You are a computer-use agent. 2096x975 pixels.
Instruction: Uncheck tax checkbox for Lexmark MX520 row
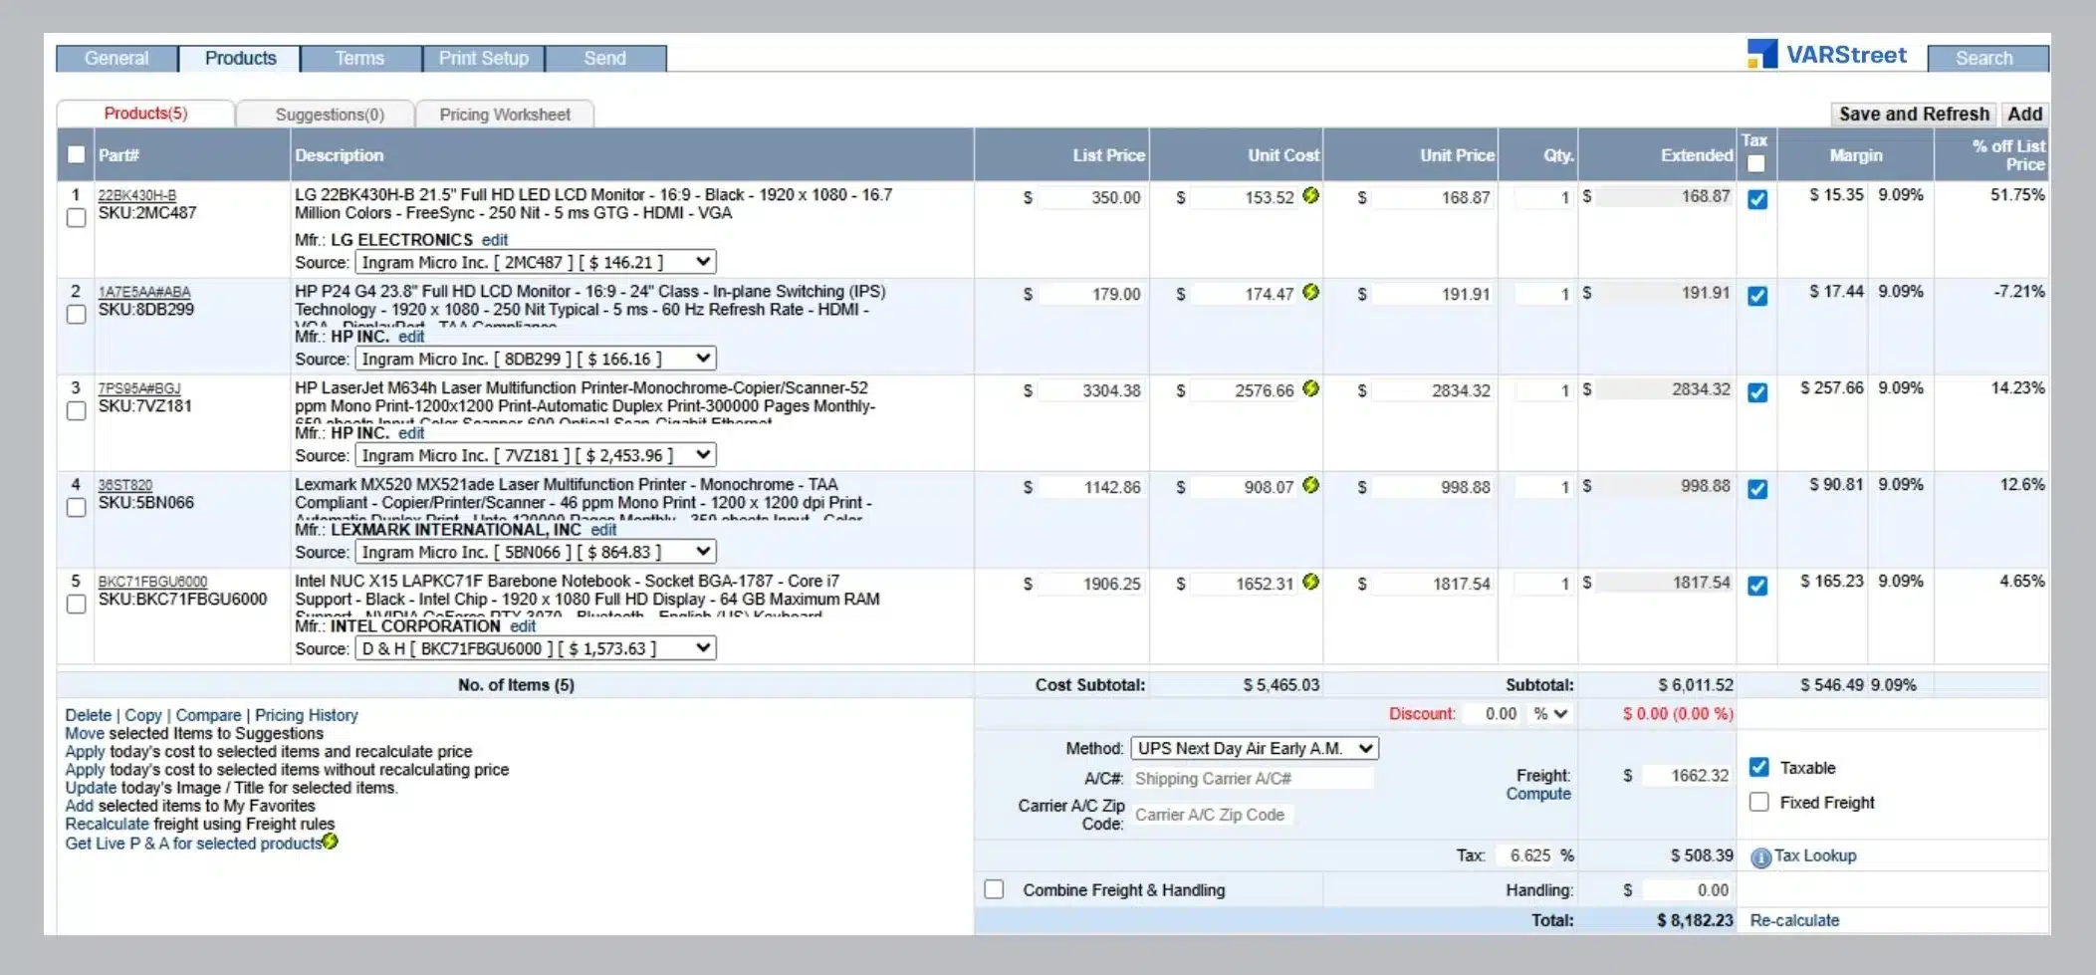click(1757, 489)
